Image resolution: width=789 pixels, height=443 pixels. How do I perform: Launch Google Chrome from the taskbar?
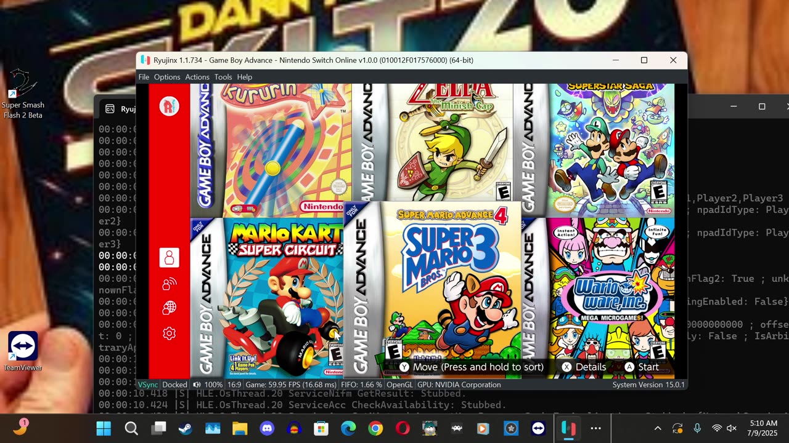click(x=375, y=428)
